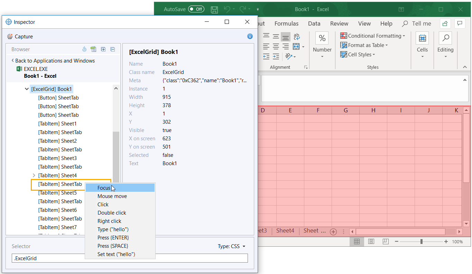Expand the Editing group dropdown

(x=445, y=57)
